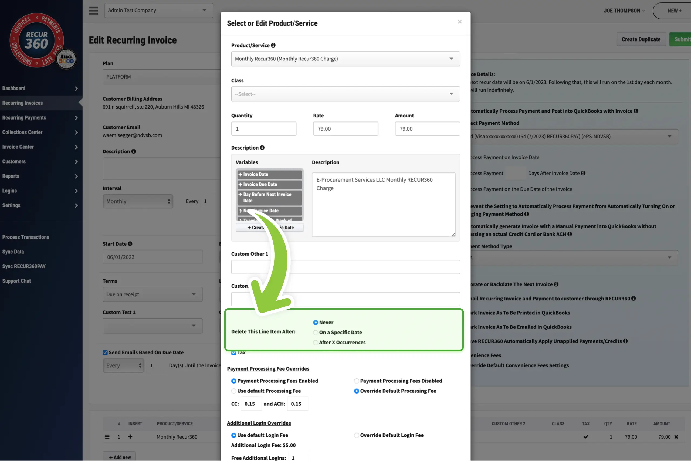
Task: Expand Dashboard sidebar chevron
Action: 76,89
